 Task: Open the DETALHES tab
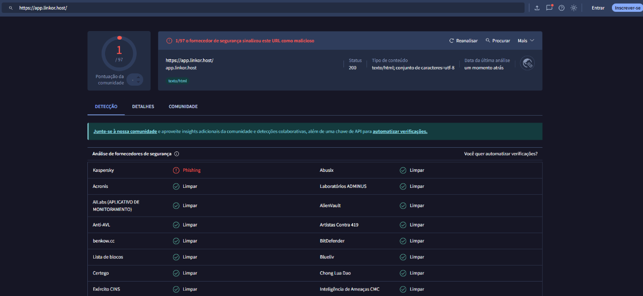pos(143,107)
